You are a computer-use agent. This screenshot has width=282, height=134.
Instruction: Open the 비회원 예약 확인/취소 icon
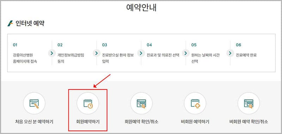point(249,103)
